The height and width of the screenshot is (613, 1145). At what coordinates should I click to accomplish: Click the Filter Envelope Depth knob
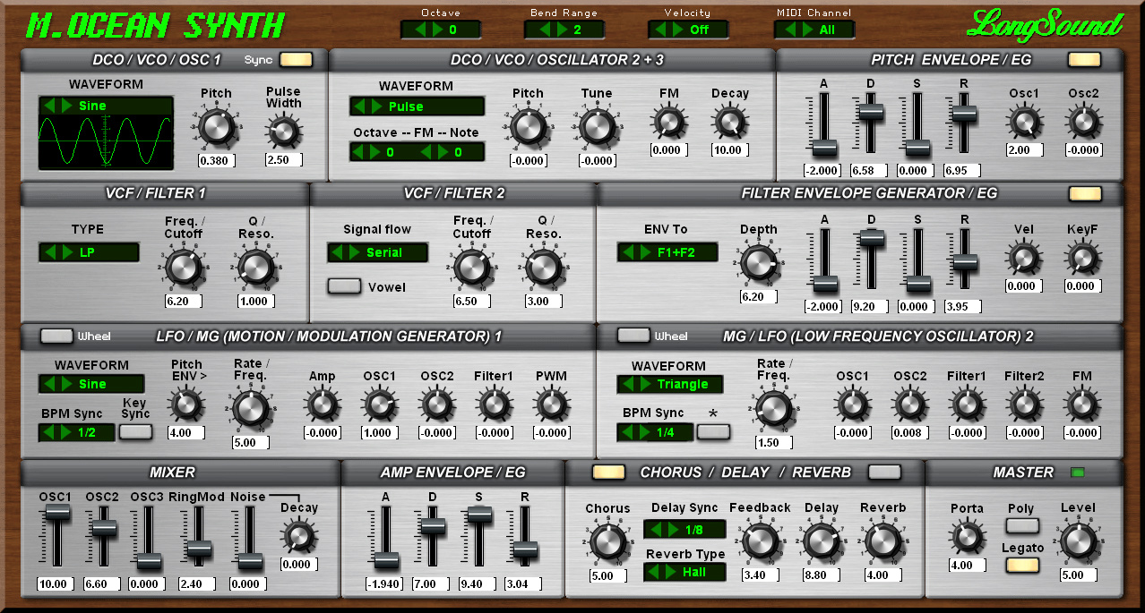point(758,262)
